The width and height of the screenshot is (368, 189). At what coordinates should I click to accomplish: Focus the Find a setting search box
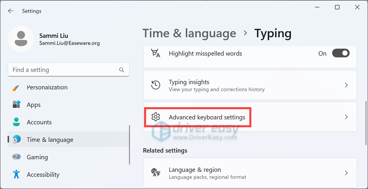pos(64,70)
